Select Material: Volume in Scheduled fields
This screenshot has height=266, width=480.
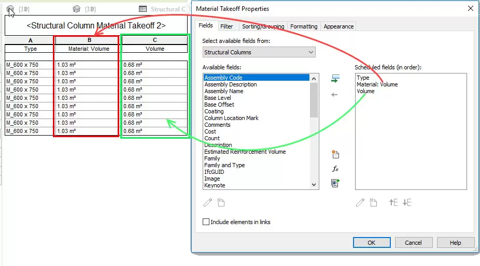point(377,84)
